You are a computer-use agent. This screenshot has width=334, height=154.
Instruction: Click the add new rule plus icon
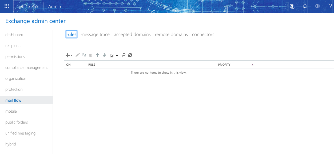[68, 55]
